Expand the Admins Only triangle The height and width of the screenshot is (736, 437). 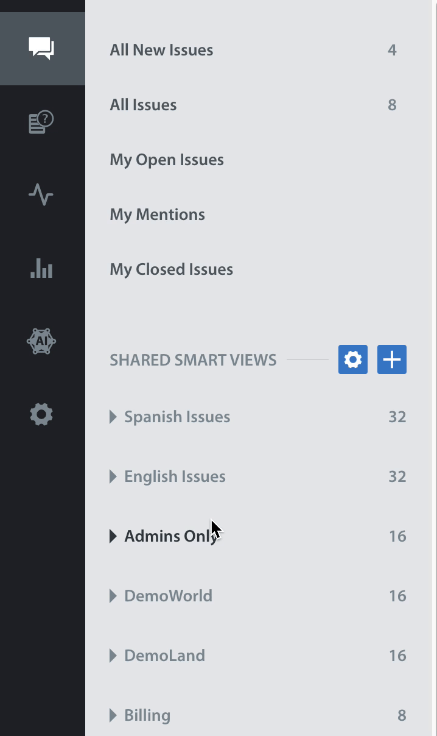point(113,536)
